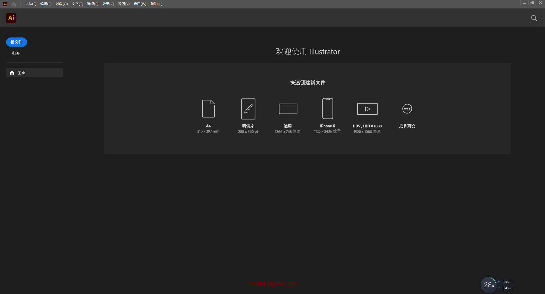The height and width of the screenshot is (294, 545).
Task: Open 更多预设 for more presets
Action: tap(406, 115)
